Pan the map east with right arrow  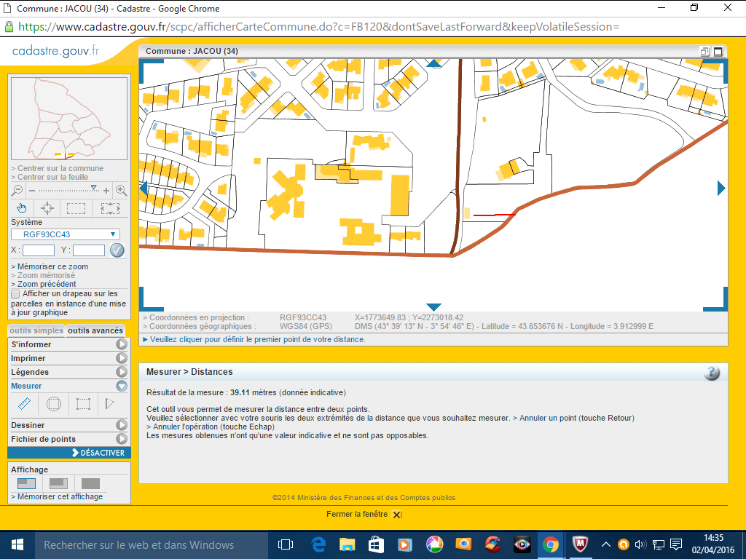(x=721, y=189)
